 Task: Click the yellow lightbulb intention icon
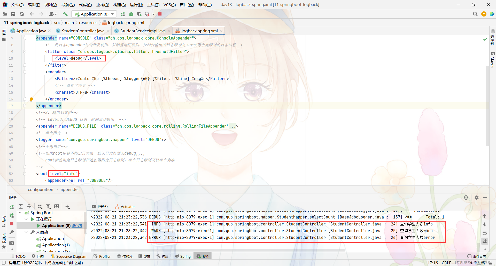[x=31, y=99]
